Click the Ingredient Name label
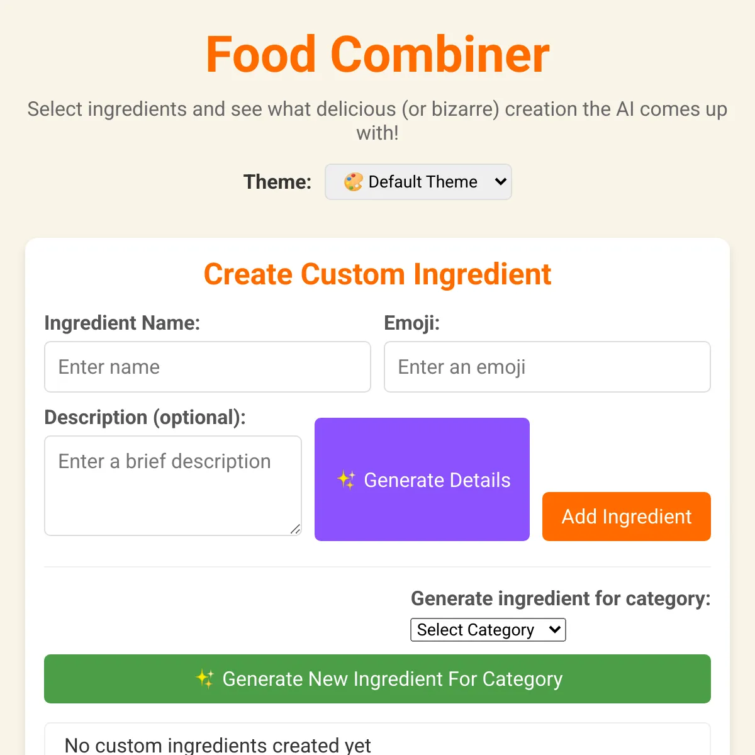The height and width of the screenshot is (755, 755). [x=122, y=323]
